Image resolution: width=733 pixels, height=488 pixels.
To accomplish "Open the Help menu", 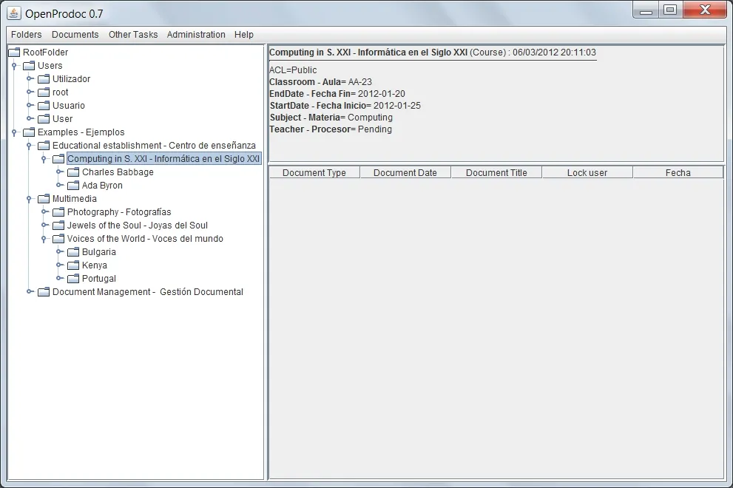I will coord(245,35).
